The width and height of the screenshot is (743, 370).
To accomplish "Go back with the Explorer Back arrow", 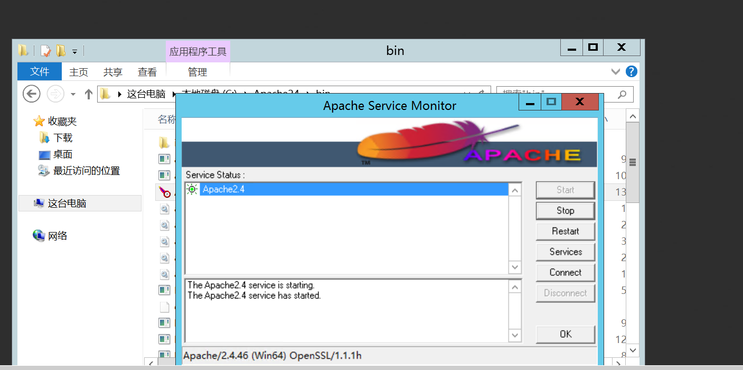I will click(x=32, y=94).
